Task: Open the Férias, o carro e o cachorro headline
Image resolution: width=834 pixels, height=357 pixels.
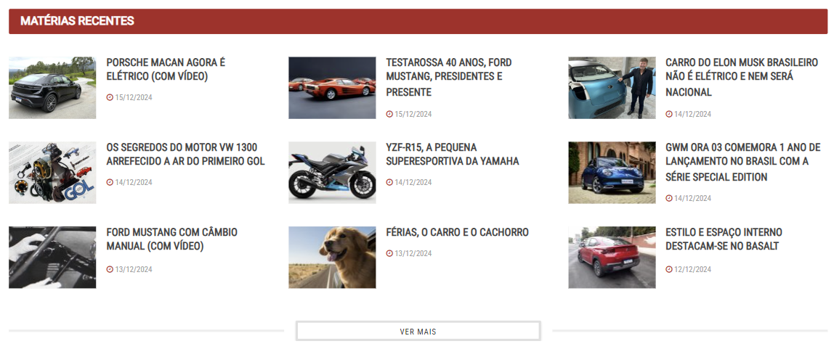Action: (x=458, y=233)
